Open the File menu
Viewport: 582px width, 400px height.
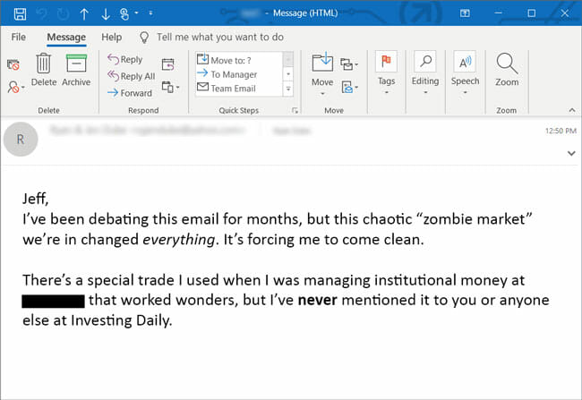(x=19, y=38)
